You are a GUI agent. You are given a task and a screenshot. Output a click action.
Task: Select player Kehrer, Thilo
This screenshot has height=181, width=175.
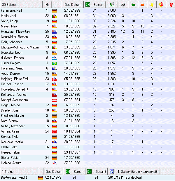10,137
